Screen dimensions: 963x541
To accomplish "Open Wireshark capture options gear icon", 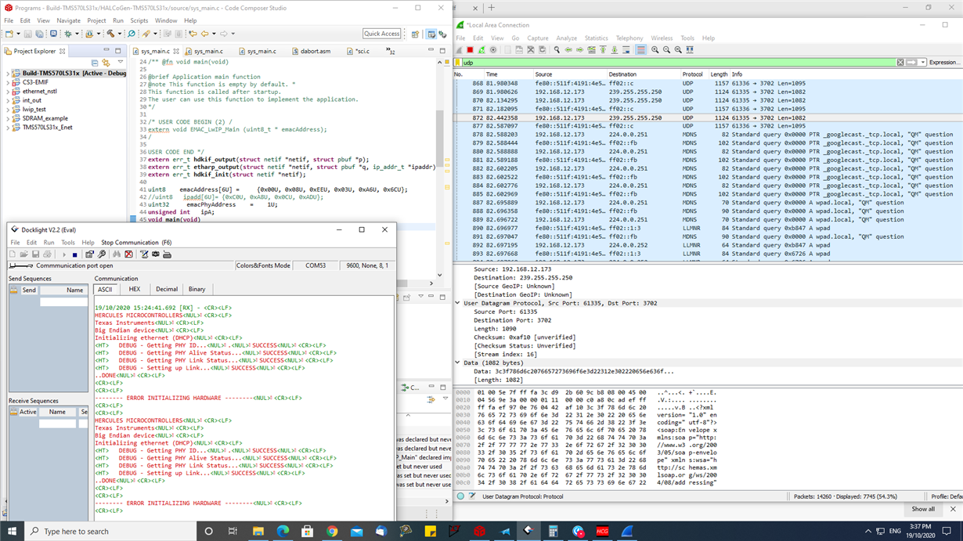I will [492, 49].
